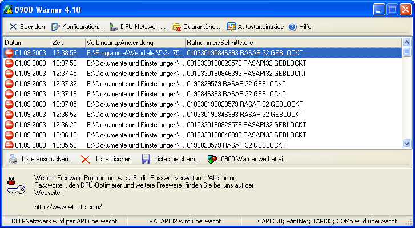
Task: Click blocked icon of 12:36:12 entry
Action: click(9, 135)
